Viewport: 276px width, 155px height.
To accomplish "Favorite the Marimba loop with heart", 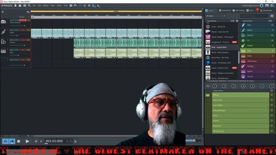I will pos(272,126).
